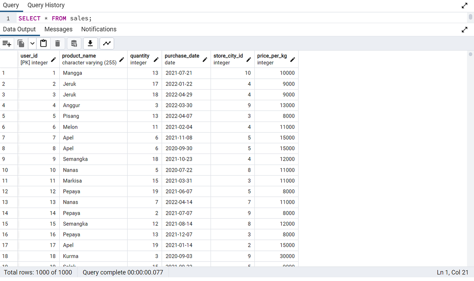View the Notifications tab
This screenshot has width=474, height=281.
click(98, 29)
